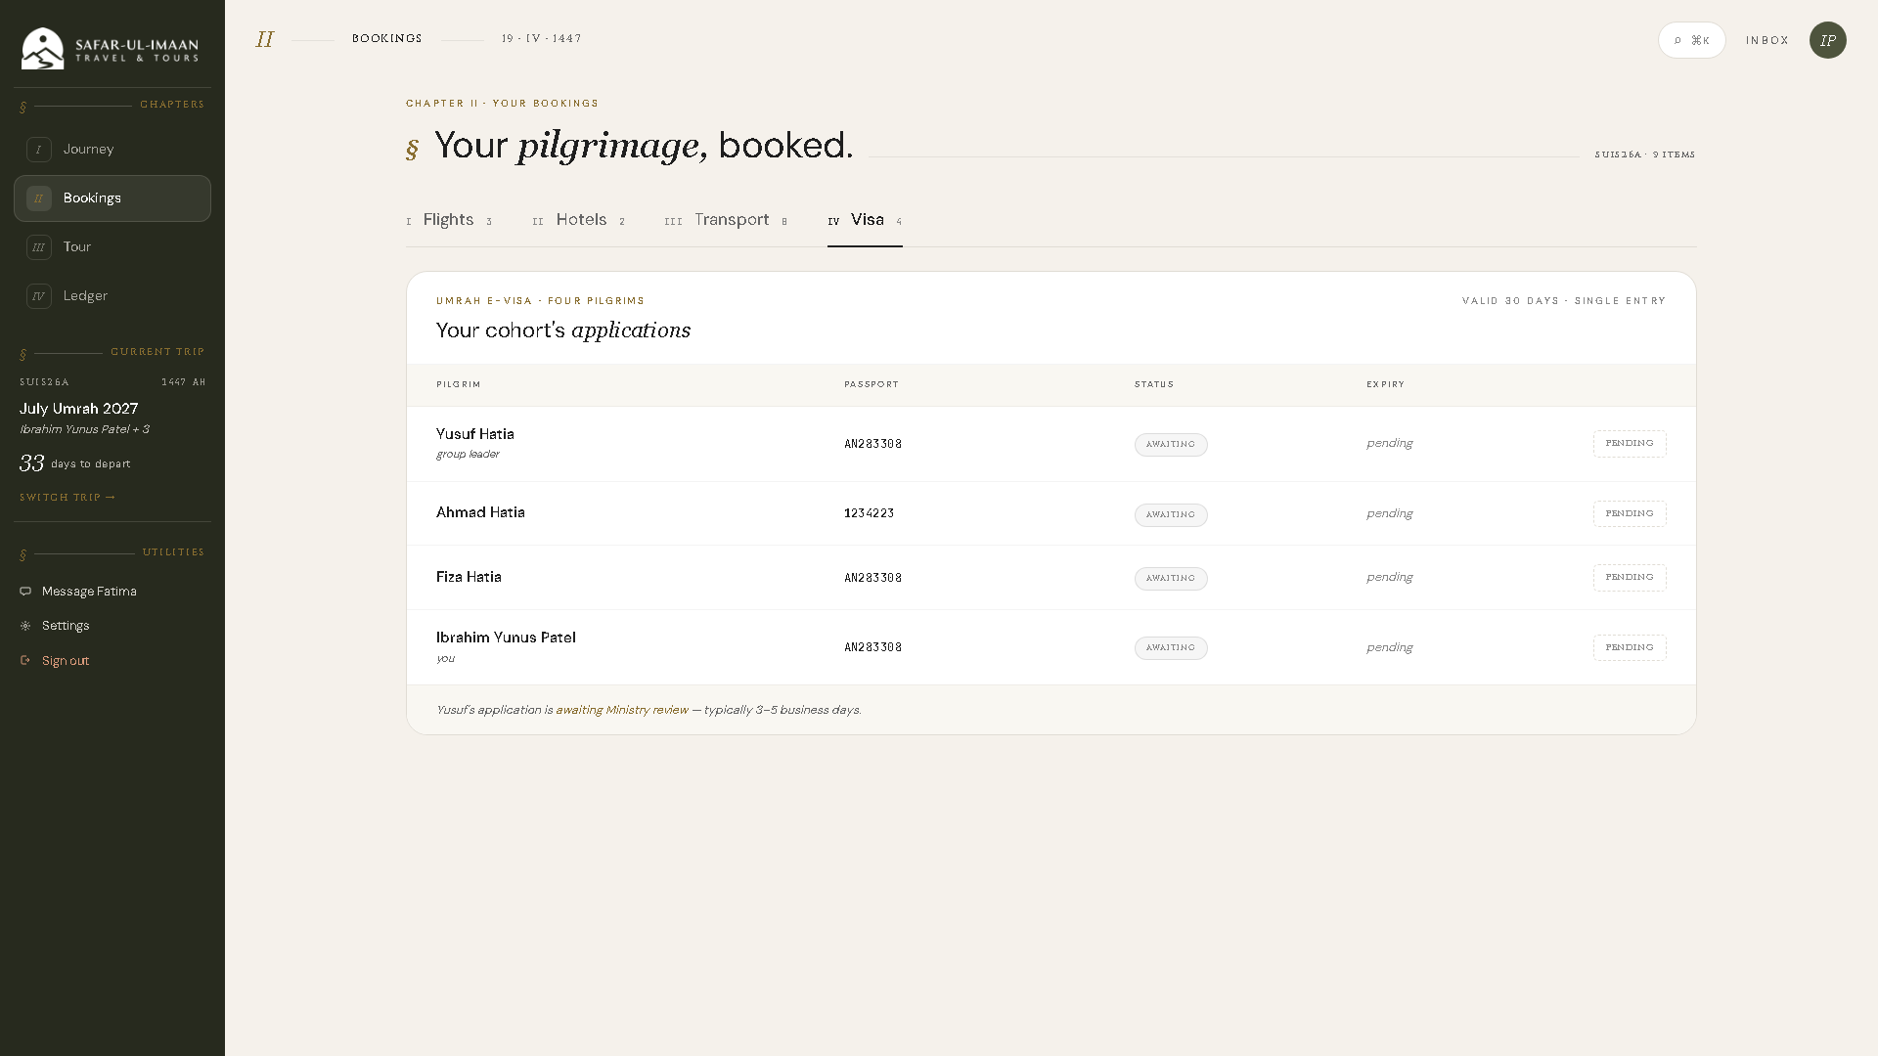The width and height of the screenshot is (1878, 1056).
Task: Click the passport number in Yusuf Hatia's row
Action: coord(873,444)
